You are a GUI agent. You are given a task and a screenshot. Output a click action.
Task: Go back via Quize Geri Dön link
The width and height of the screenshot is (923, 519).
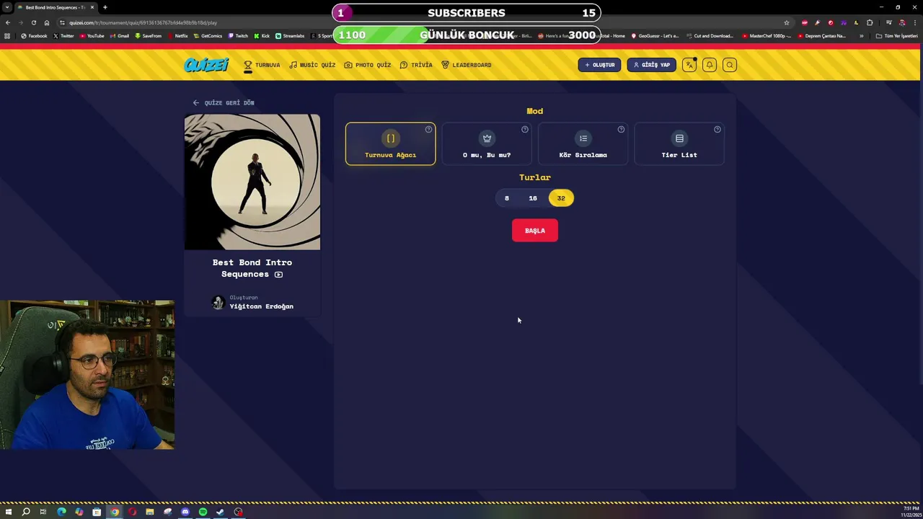click(x=224, y=103)
